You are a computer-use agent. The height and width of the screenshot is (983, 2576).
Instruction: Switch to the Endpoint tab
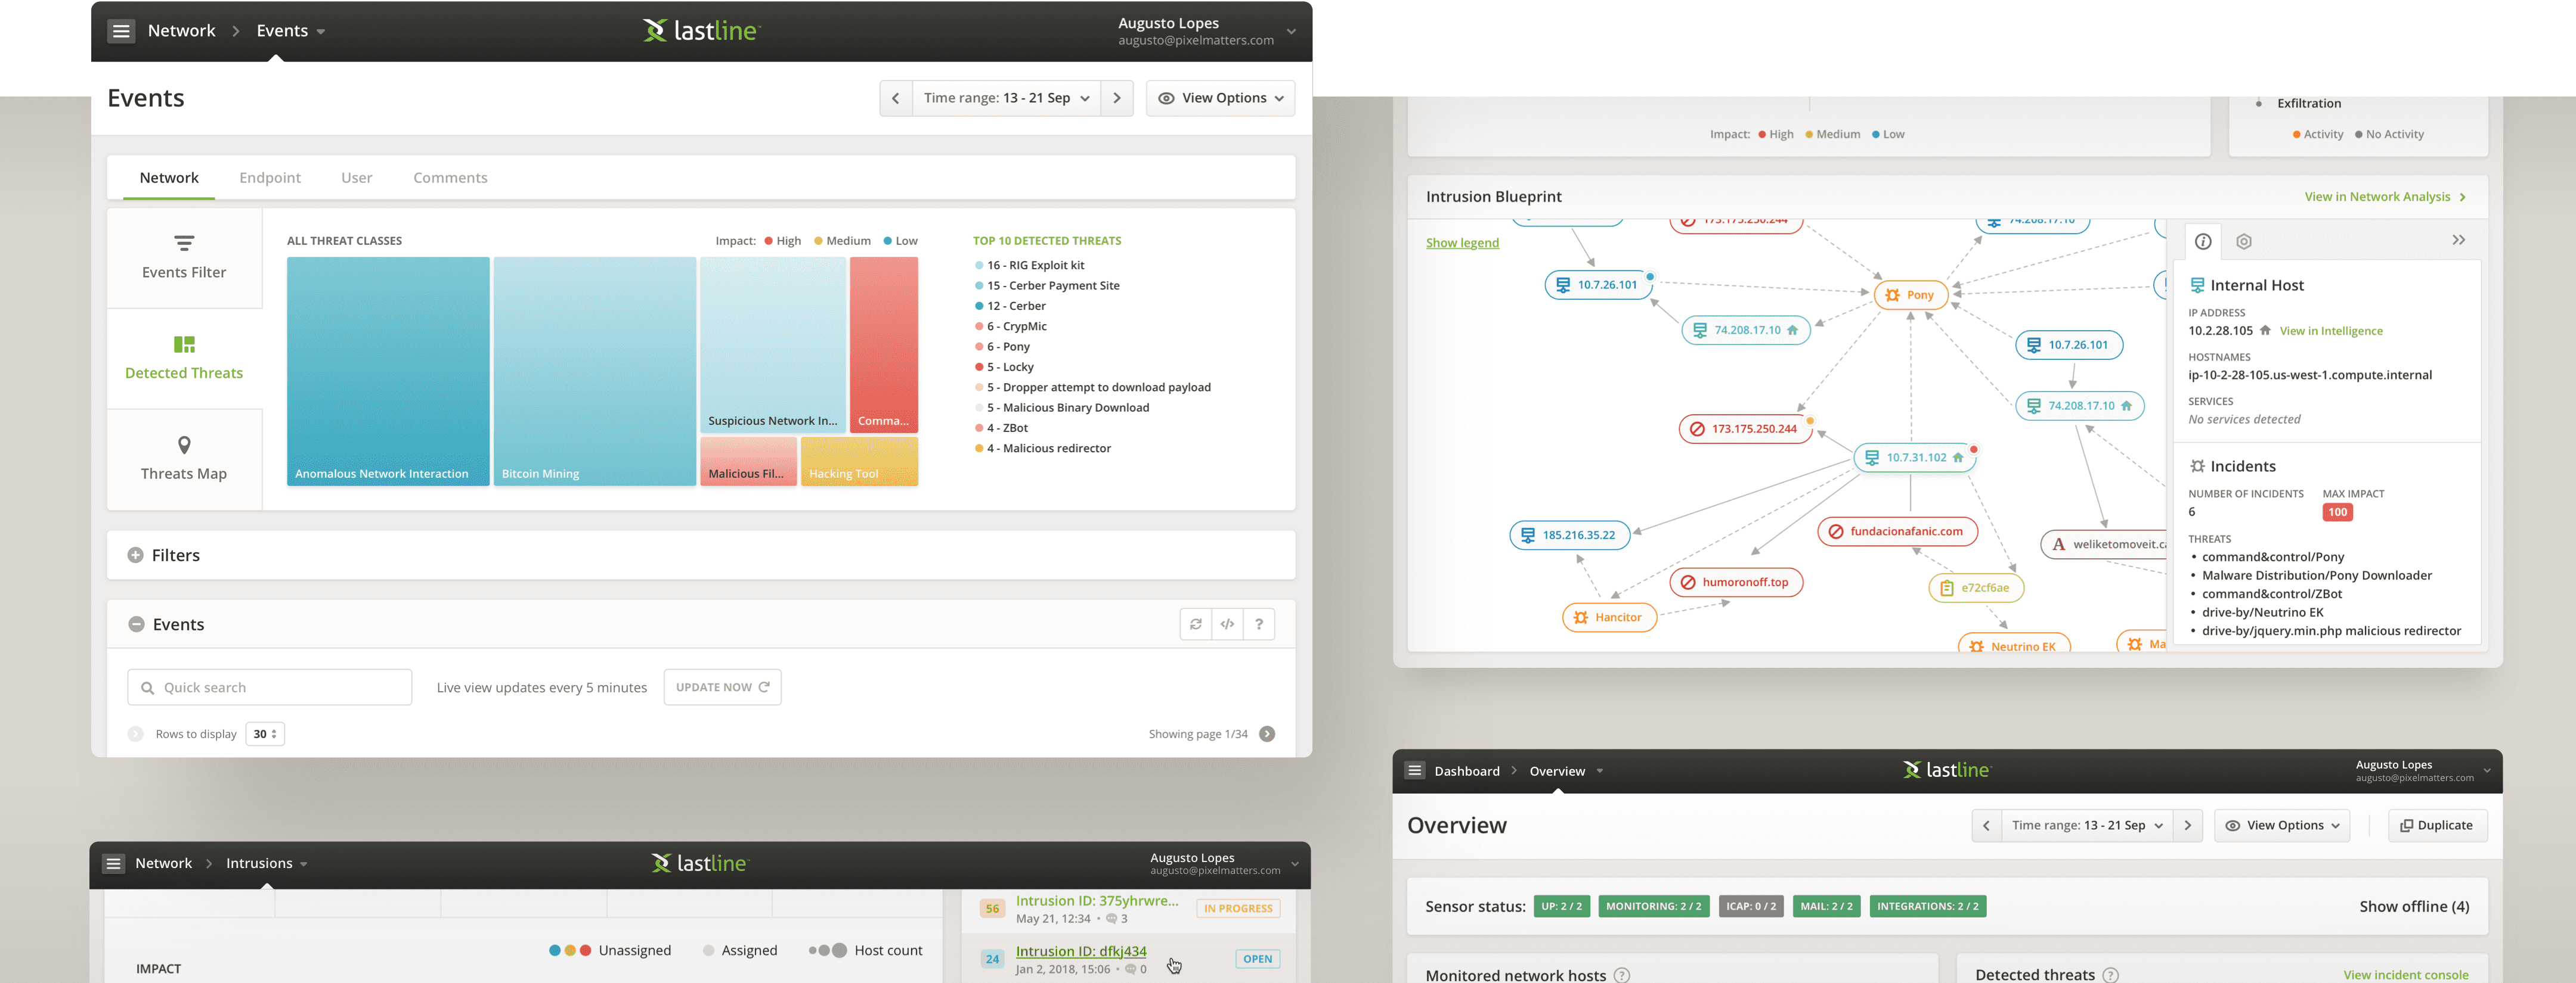[270, 178]
